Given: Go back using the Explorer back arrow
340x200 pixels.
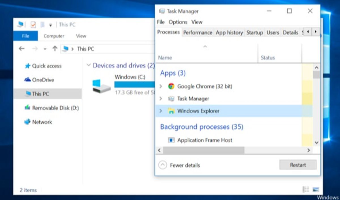Looking at the screenshot, I should 22,49.
